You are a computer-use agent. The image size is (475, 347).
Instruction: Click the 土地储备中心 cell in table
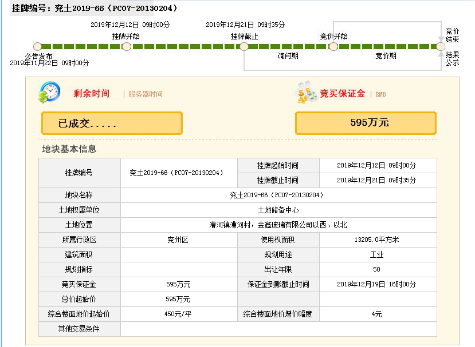[278, 210]
